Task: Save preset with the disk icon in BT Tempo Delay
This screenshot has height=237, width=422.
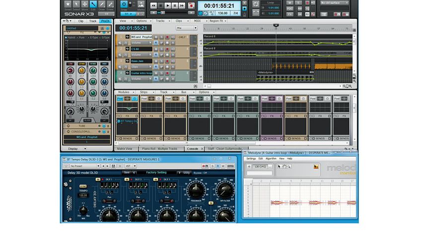Action: pyautogui.click(x=114, y=166)
